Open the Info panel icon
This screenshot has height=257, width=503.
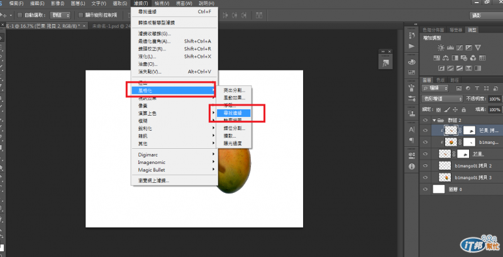[x=412, y=167]
